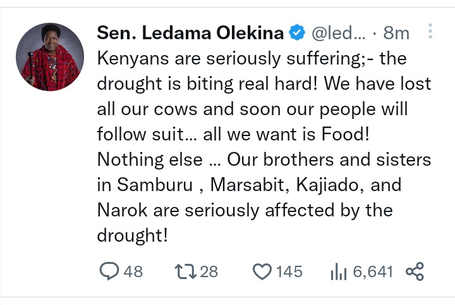Click the blue verified badge
455x305 pixels.
[297, 32]
